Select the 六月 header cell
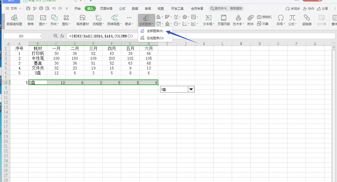Image resolution: width=337 pixels, height=182 pixels. pos(149,48)
